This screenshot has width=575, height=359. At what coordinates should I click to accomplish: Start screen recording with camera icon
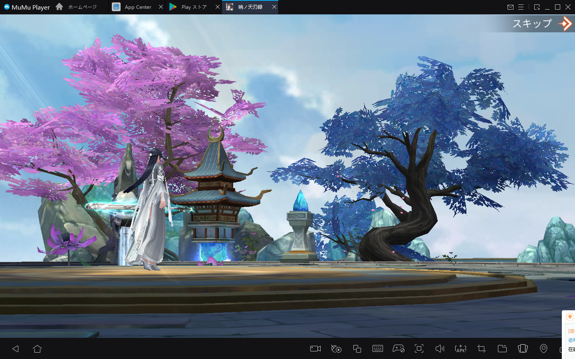pos(315,349)
